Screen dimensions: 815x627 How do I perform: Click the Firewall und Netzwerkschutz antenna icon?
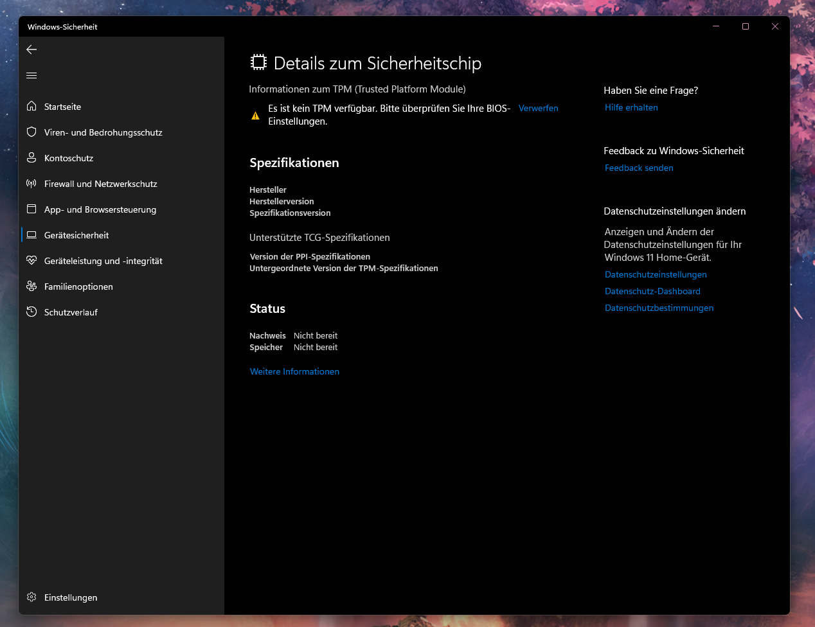coord(31,184)
